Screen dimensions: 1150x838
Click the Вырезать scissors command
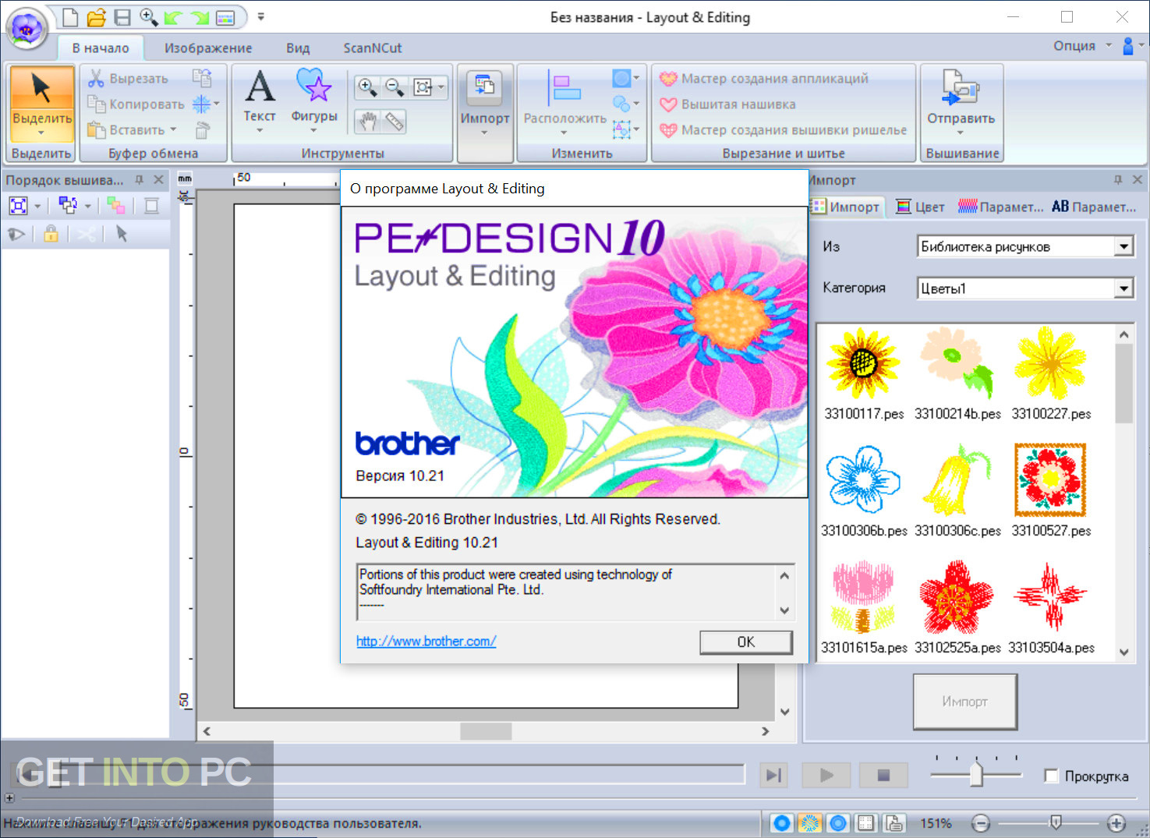click(128, 78)
